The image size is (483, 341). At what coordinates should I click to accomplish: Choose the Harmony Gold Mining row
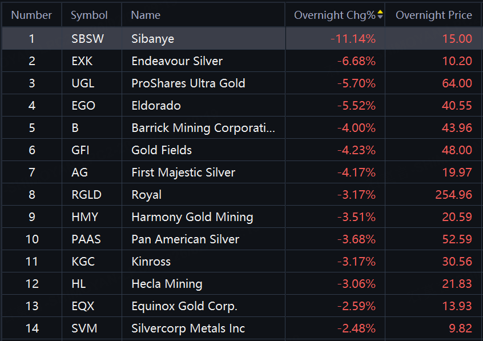click(192, 217)
